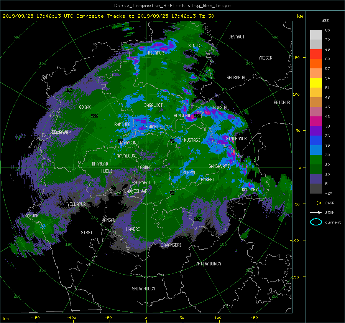Click the 23MN legend label
Viewport: 345px width, 323px height.
click(x=330, y=212)
